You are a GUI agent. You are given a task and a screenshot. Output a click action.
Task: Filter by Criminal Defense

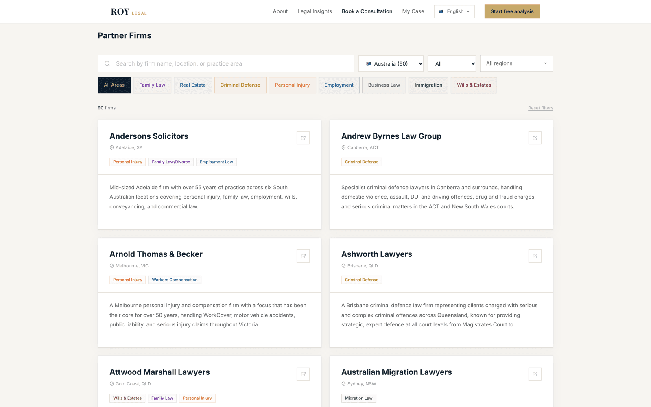coord(240,85)
